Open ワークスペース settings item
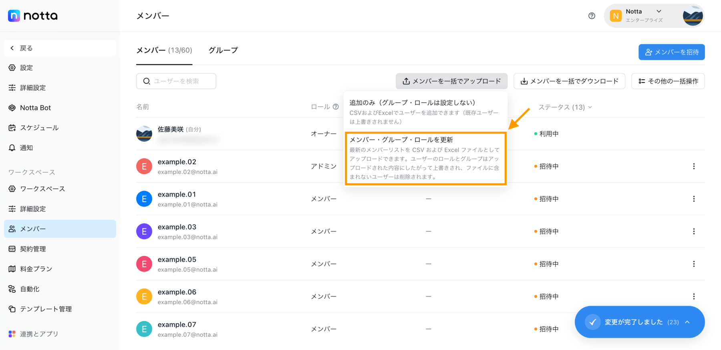 60,189
